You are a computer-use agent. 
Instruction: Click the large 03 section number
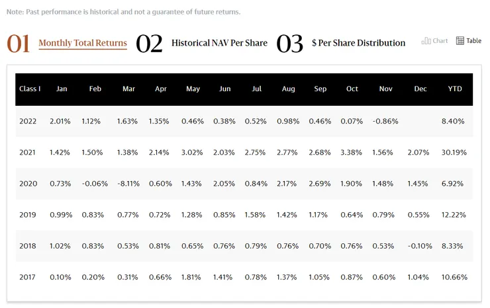pos(289,44)
